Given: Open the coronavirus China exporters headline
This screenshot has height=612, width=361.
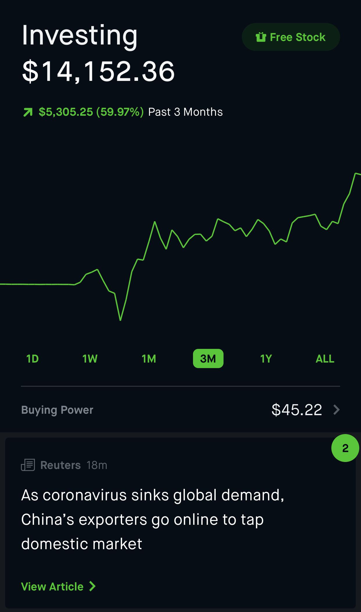Looking at the screenshot, I should point(152,519).
